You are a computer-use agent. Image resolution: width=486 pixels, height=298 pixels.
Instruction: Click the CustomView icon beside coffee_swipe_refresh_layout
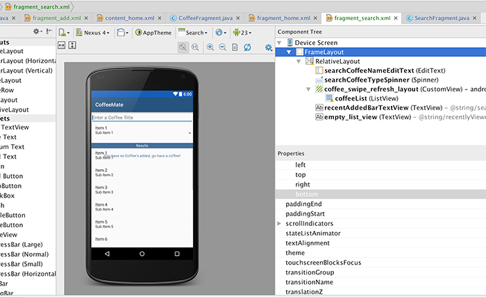point(319,89)
